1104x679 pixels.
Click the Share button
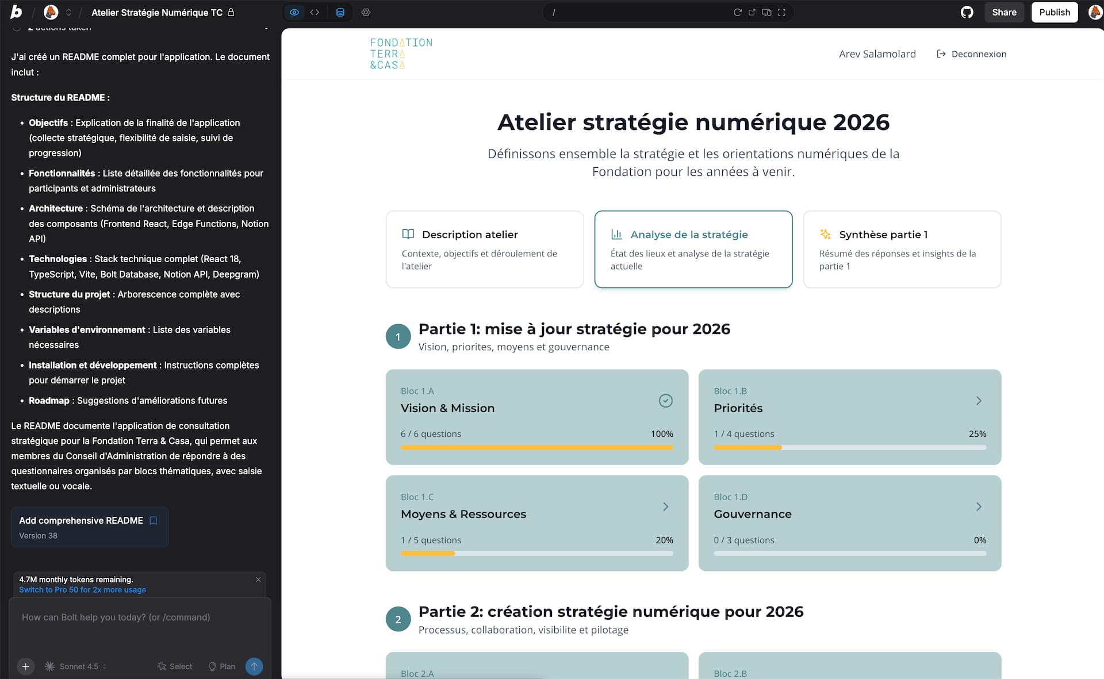[x=1004, y=12]
